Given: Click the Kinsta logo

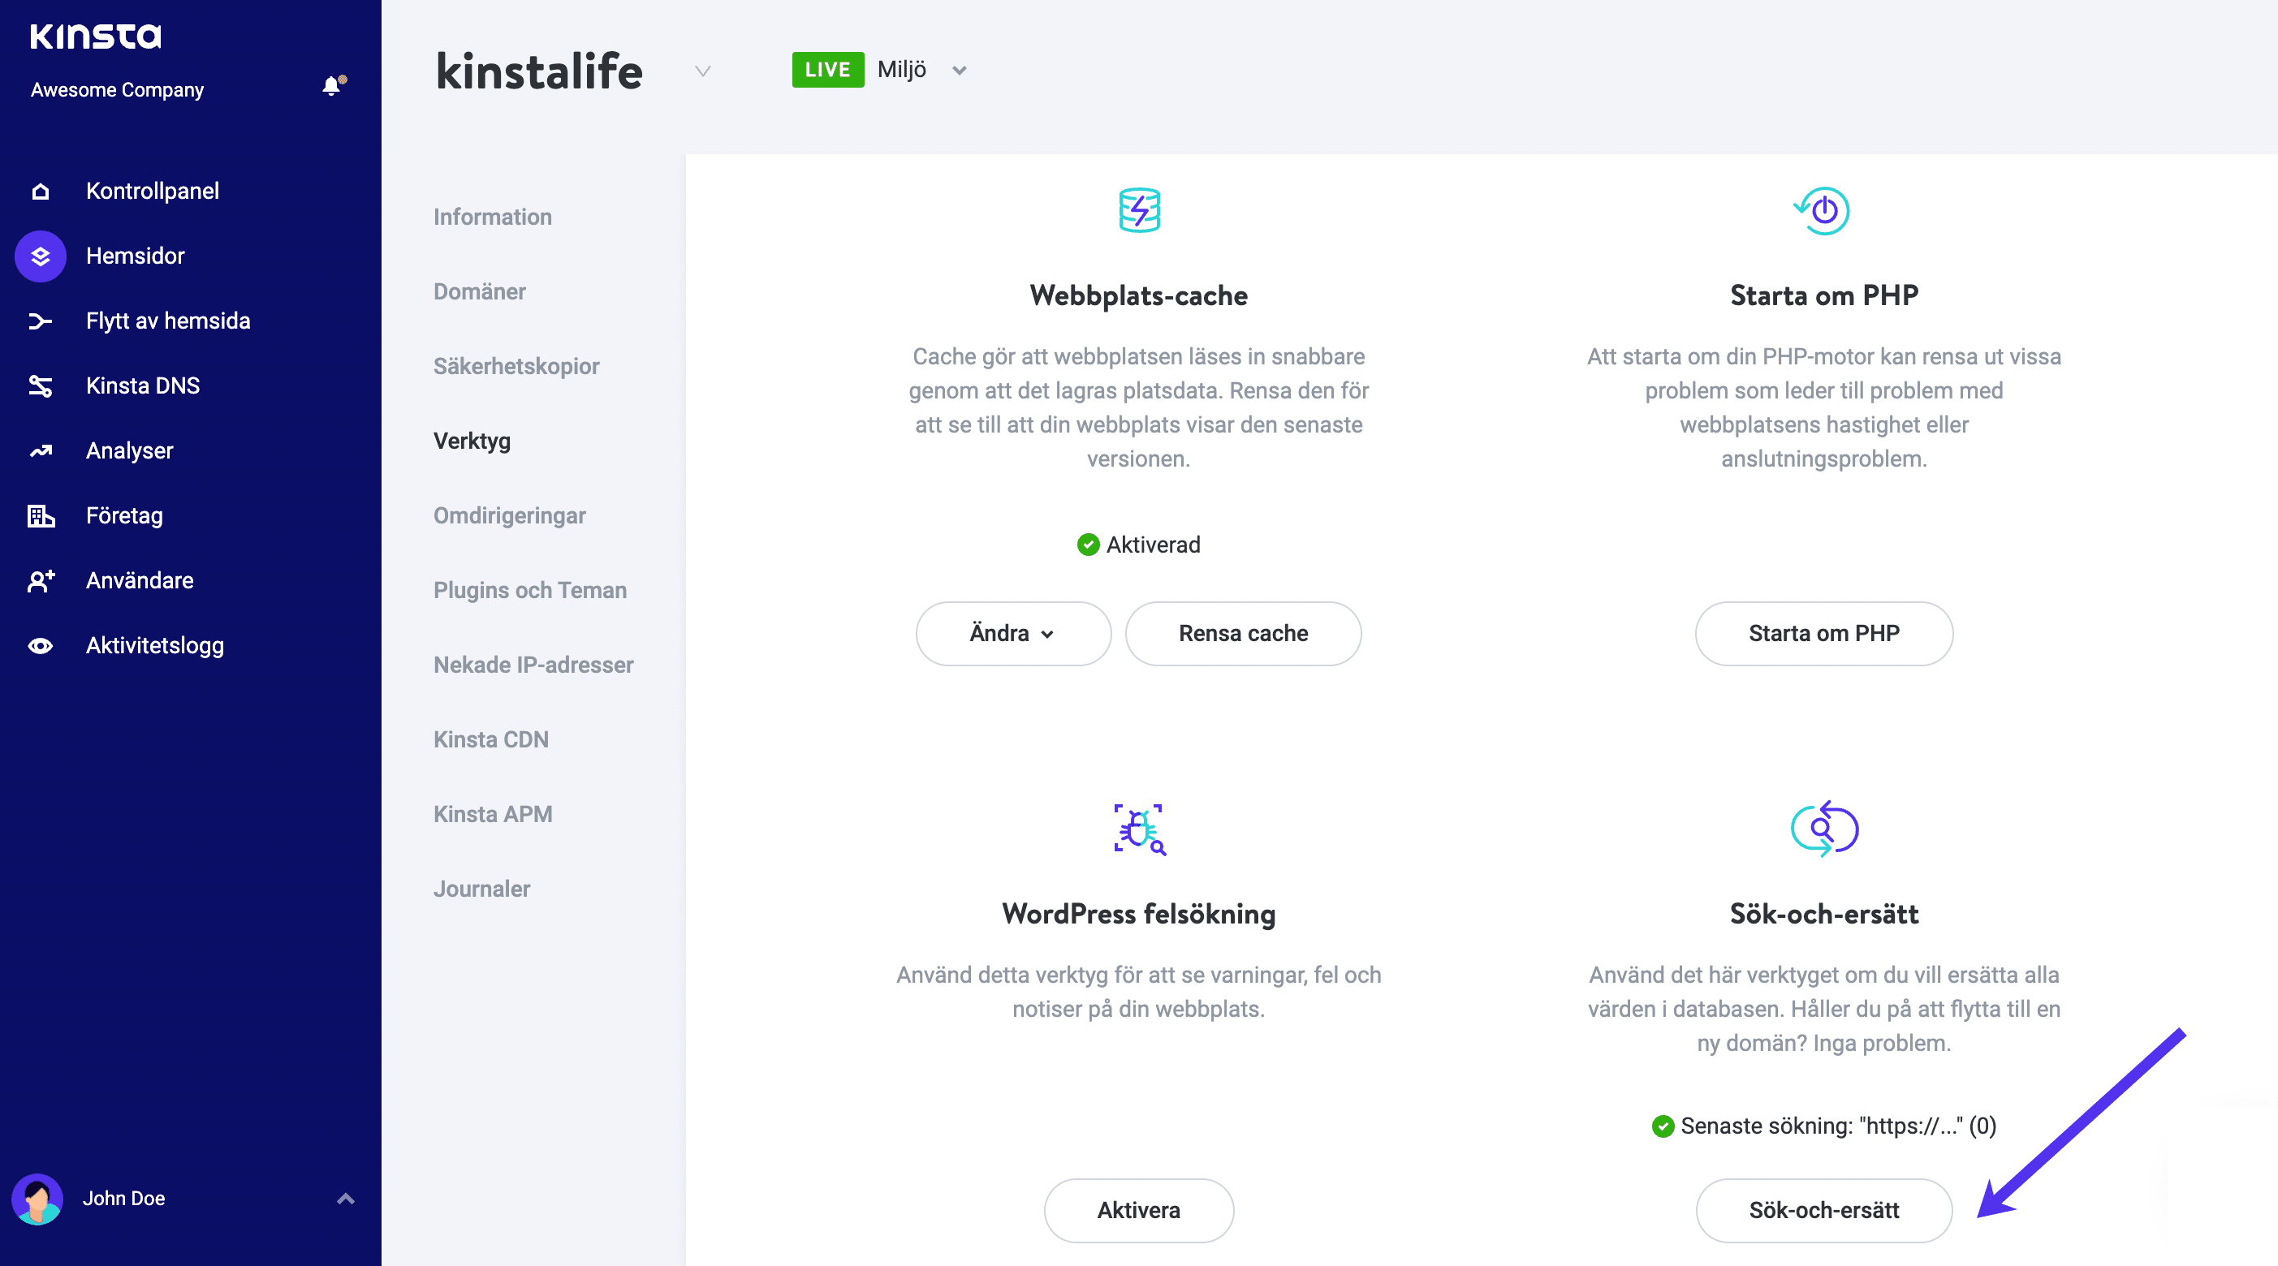Looking at the screenshot, I should [96, 37].
